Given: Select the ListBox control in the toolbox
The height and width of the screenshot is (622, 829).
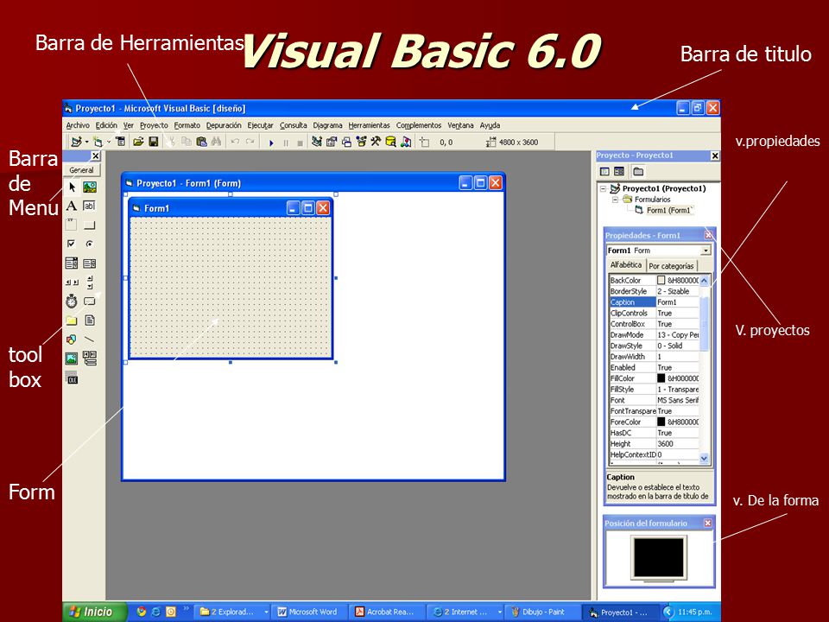Looking at the screenshot, I should click(x=90, y=263).
